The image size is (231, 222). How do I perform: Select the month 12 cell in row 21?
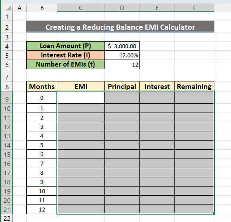[x=42, y=209]
